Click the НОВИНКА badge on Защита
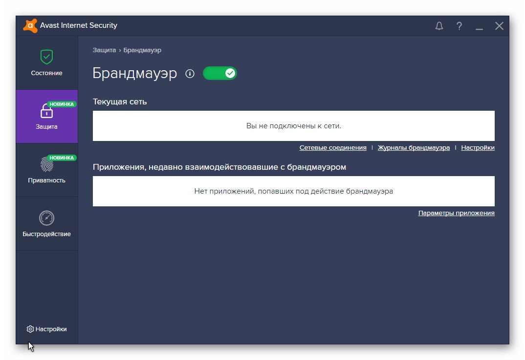This screenshot has height=360, width=525. [62, 104]
